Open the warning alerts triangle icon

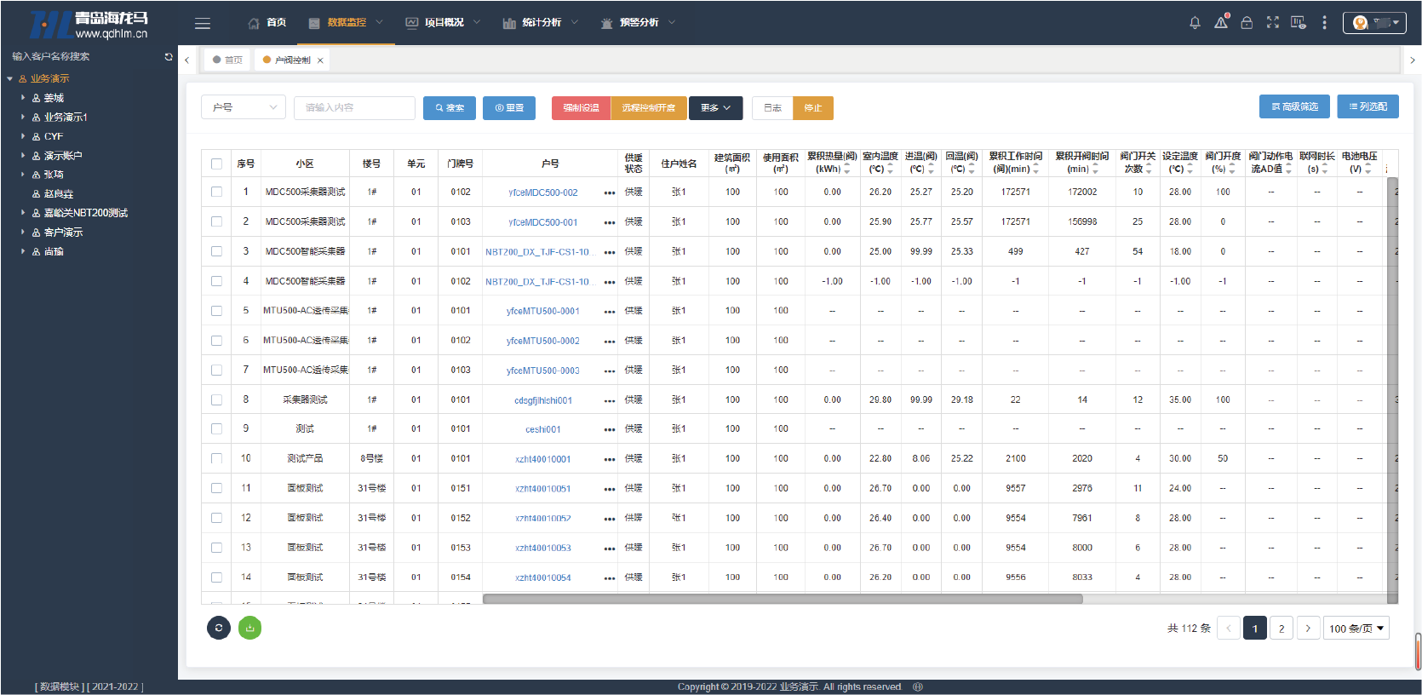tap(1221, 23)
